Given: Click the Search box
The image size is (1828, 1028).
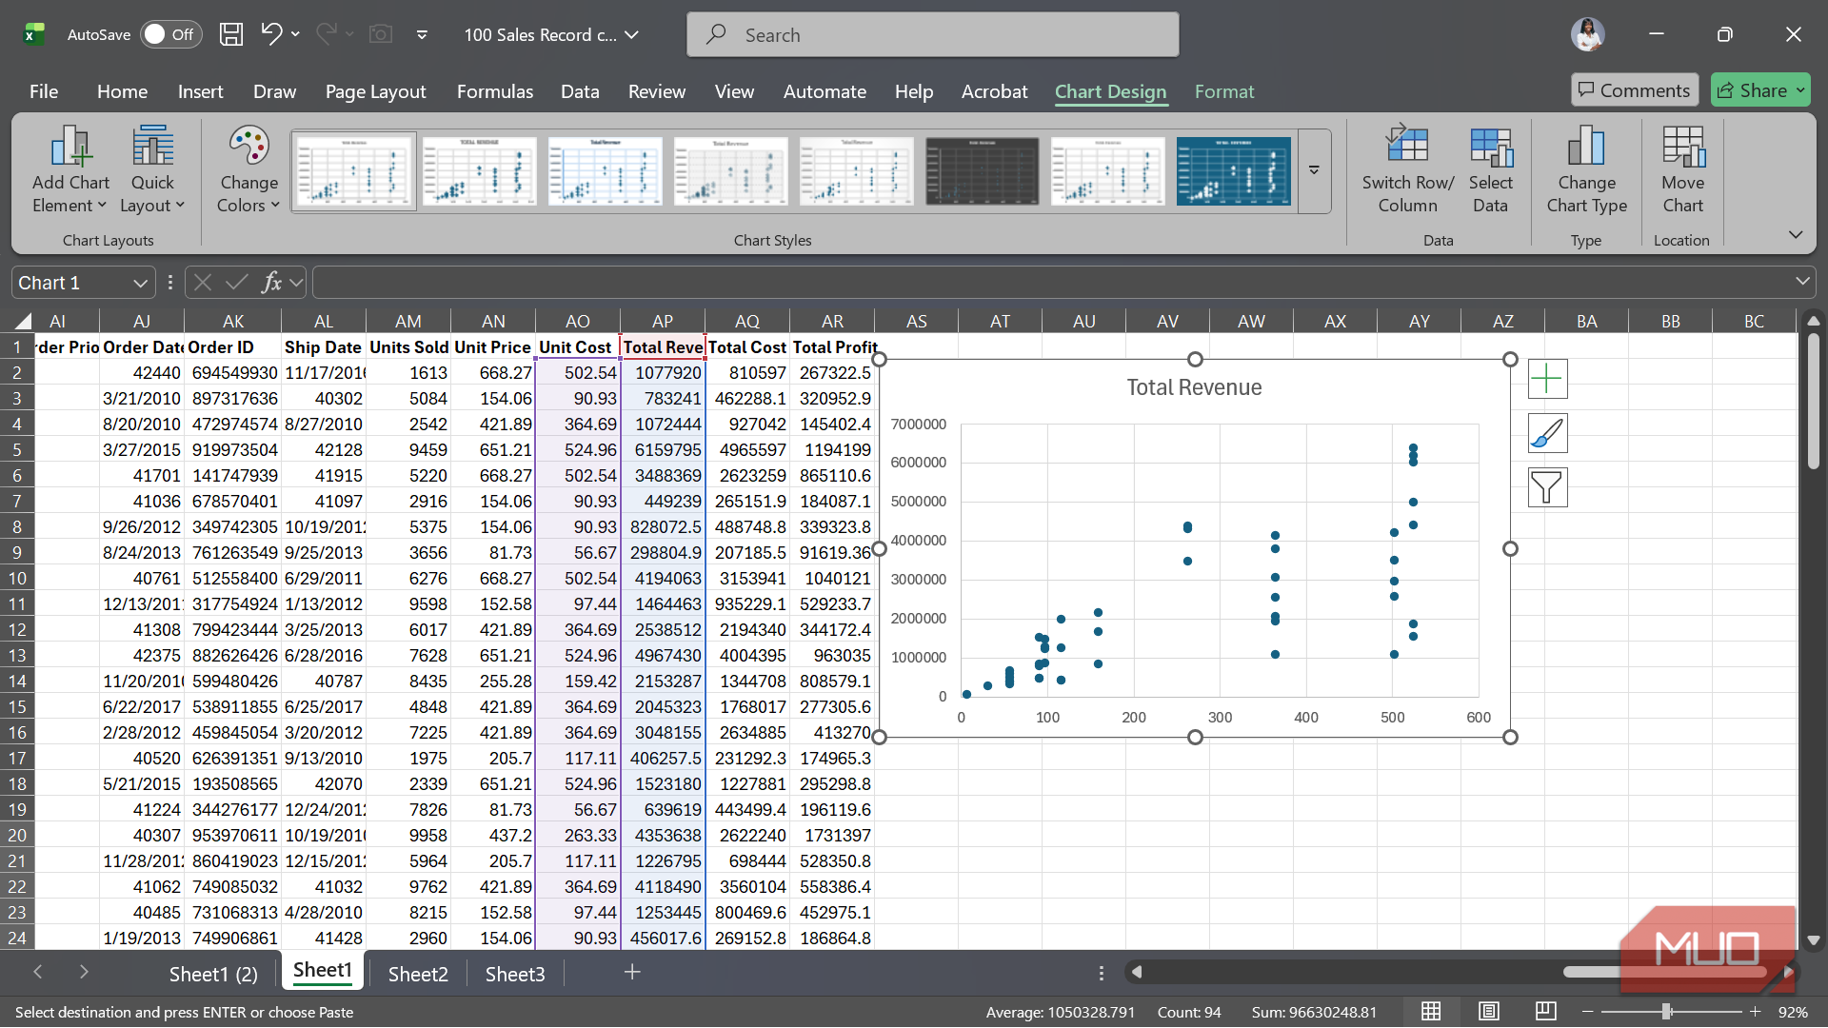Looking at the screenshot, I should (x=932, y=35).
